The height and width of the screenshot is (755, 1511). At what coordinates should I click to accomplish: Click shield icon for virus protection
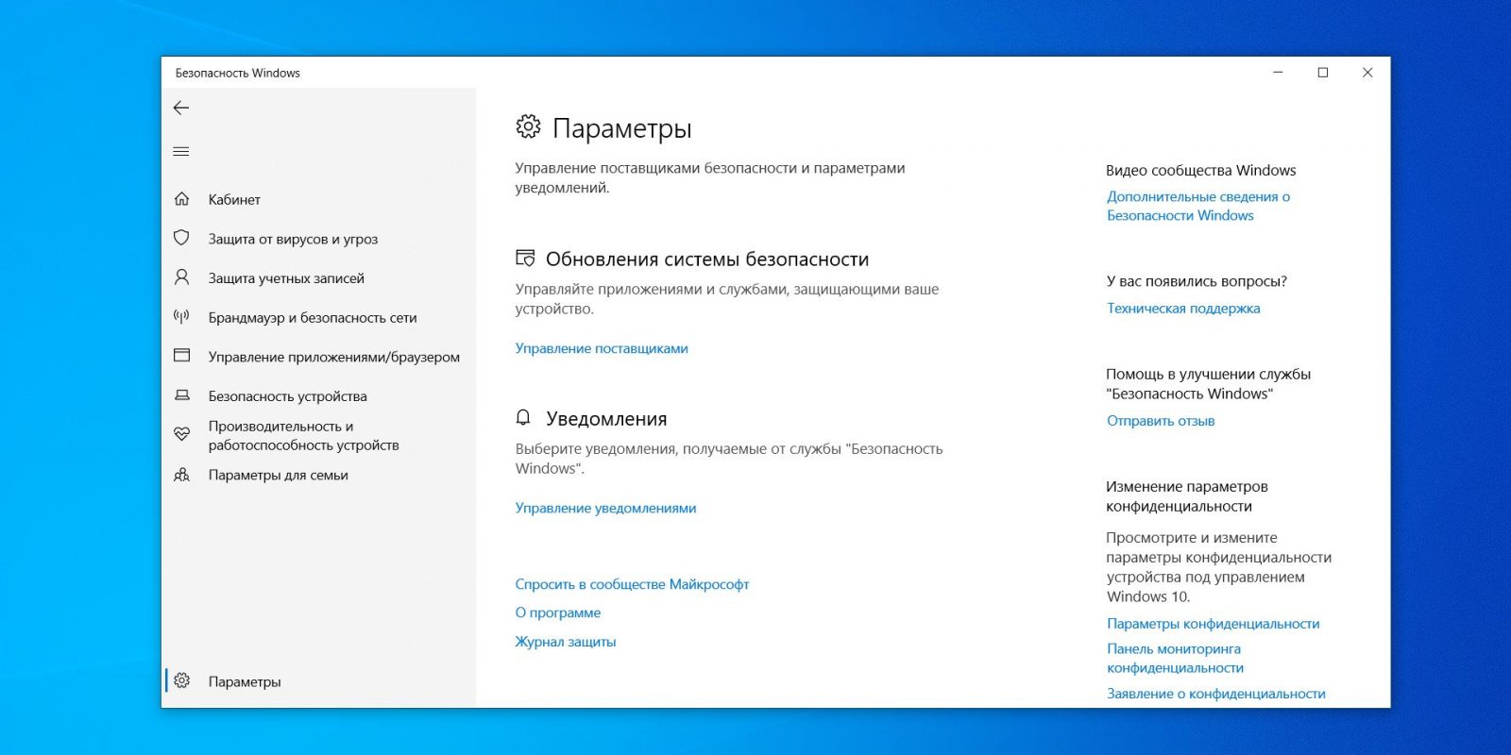pyautogui.click(x=182, y=238)
